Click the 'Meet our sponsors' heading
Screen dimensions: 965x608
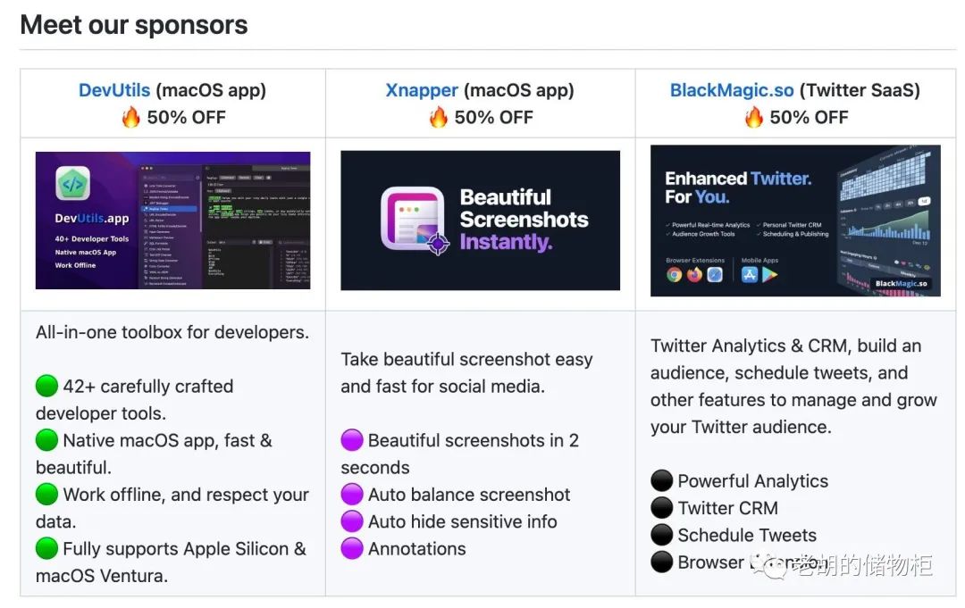pos(134,24)
